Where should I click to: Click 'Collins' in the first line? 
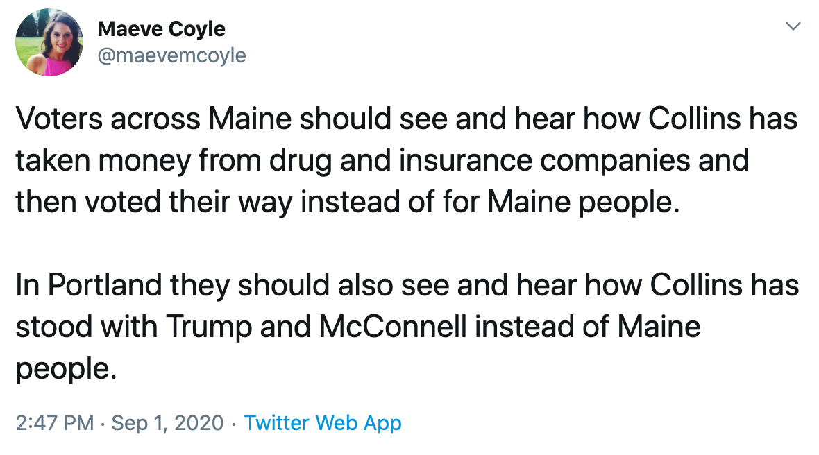[696, 120]
